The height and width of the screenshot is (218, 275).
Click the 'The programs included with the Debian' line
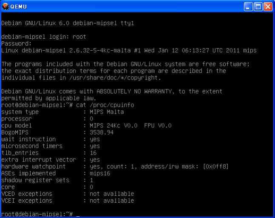coord(125,64)
